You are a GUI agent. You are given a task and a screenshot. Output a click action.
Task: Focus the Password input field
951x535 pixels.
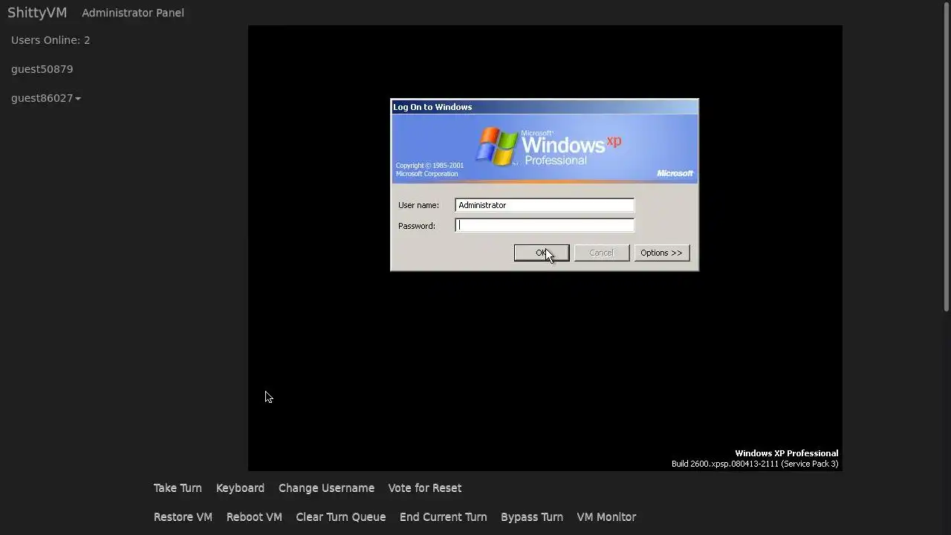click(x=545, y=225)
